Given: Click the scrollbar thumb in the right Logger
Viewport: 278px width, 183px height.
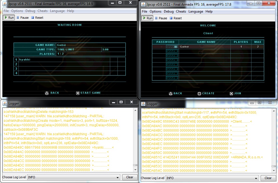Looking at the screenshot, I should point(274,166).
